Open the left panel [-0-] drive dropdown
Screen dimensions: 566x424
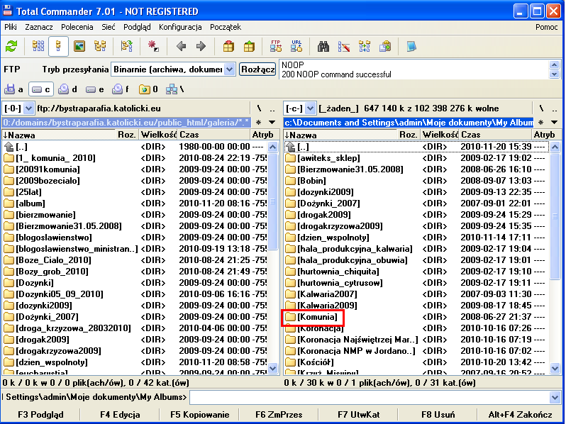(29, 108)
